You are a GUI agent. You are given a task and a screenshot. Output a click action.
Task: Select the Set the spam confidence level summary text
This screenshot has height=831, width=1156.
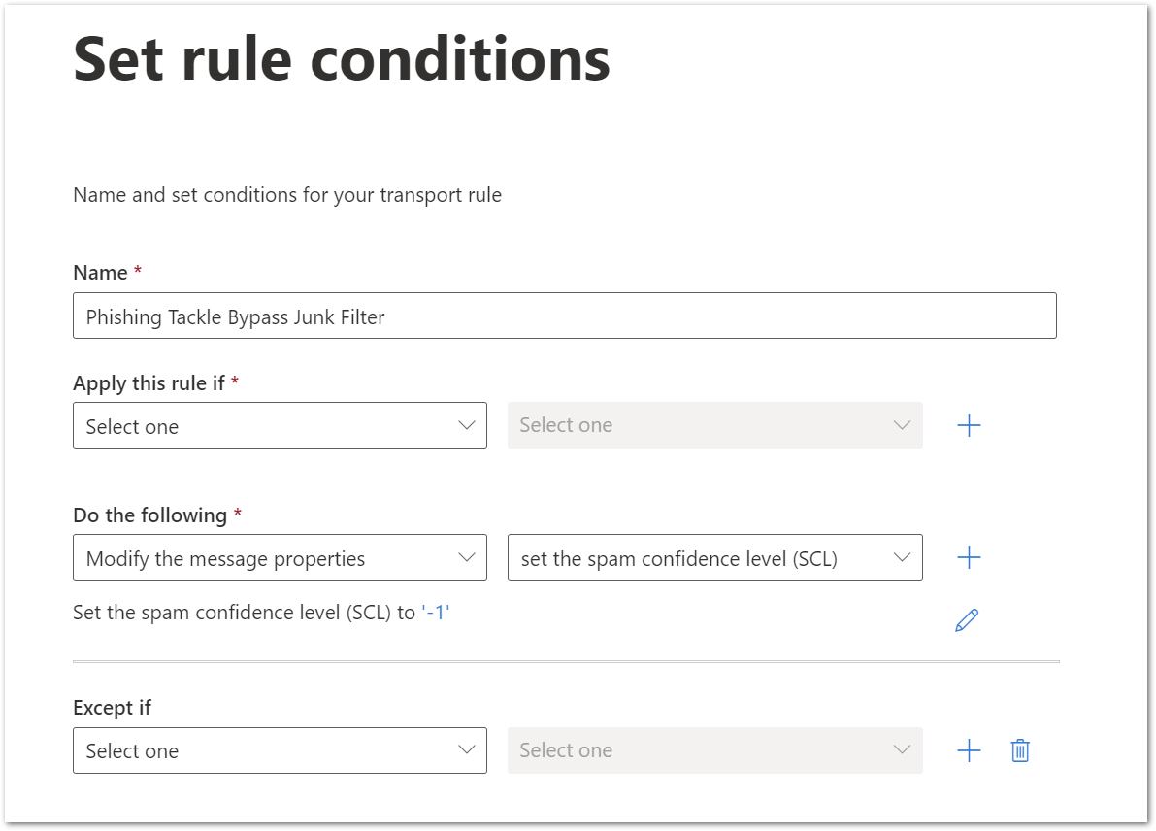click(x=261, y=613)
